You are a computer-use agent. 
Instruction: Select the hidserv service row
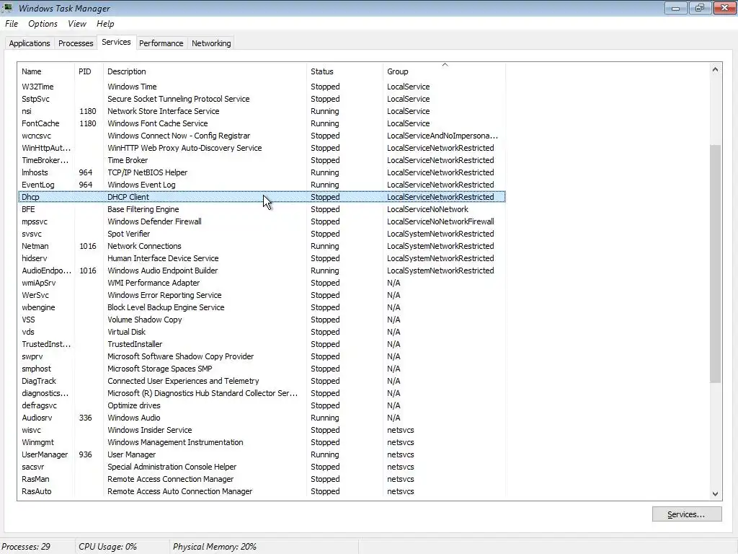pos(262,258)
